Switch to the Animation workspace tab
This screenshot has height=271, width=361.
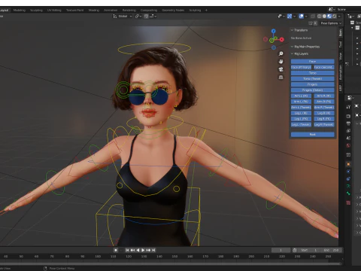tap(111, 11)
